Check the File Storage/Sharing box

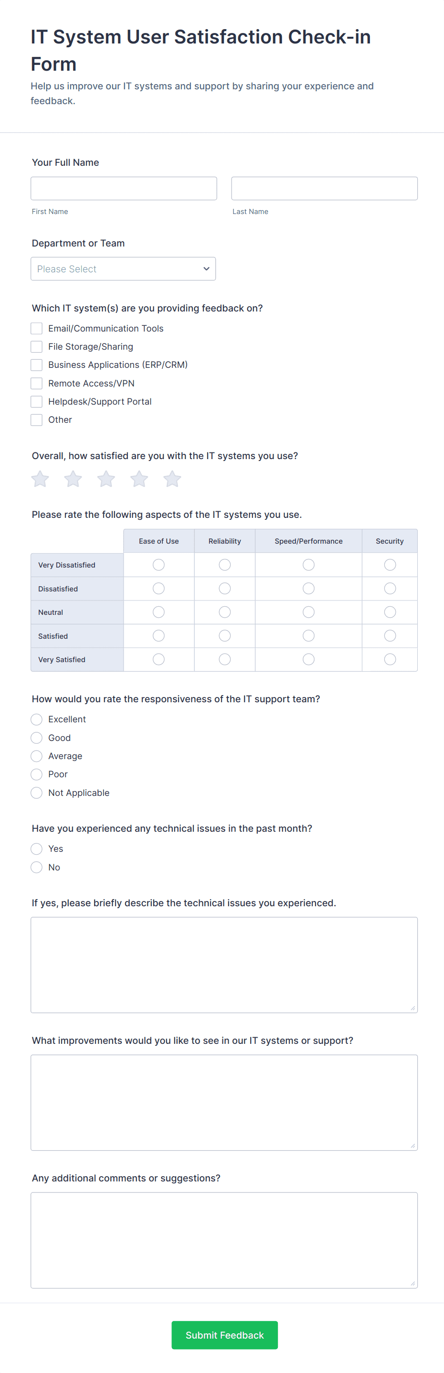(37, 346)
